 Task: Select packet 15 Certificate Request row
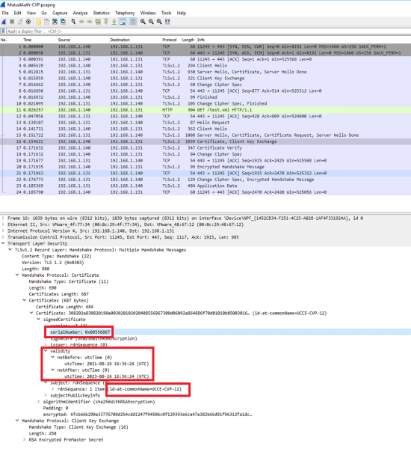tap(205, 135)
